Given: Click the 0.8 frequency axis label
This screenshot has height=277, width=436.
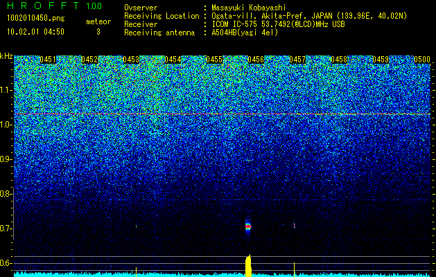Looking at the screenshot, I should click(x=6, y=194).
